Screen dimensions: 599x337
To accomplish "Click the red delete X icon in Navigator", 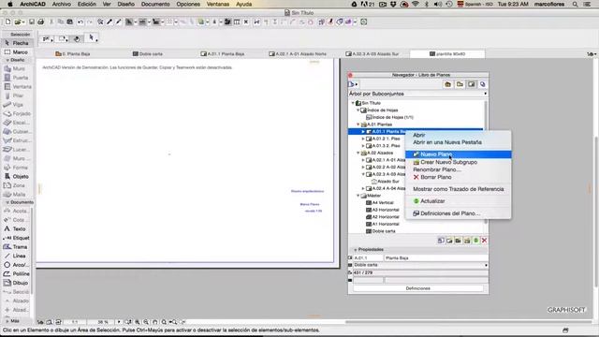I will click(x=485, y=241).
